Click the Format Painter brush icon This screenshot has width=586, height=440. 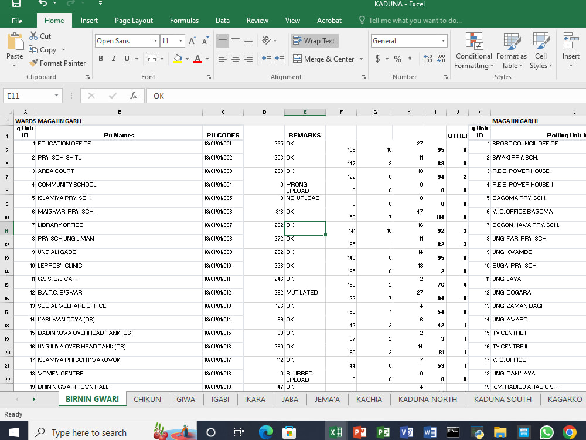[x=33, y=63]
